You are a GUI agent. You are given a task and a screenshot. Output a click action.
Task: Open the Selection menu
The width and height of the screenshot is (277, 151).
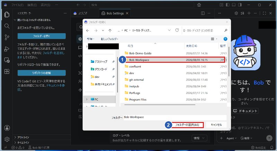click(x=45, y=5)
